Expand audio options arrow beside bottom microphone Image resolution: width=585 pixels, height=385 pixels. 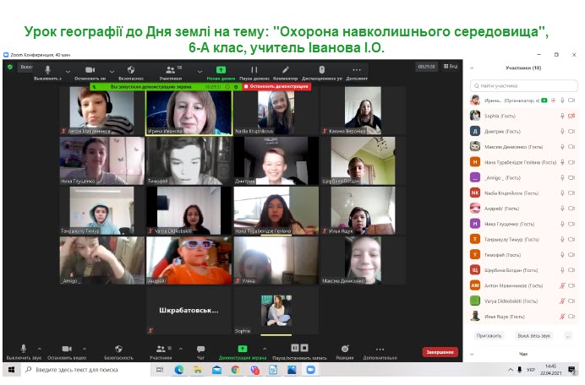37,346
